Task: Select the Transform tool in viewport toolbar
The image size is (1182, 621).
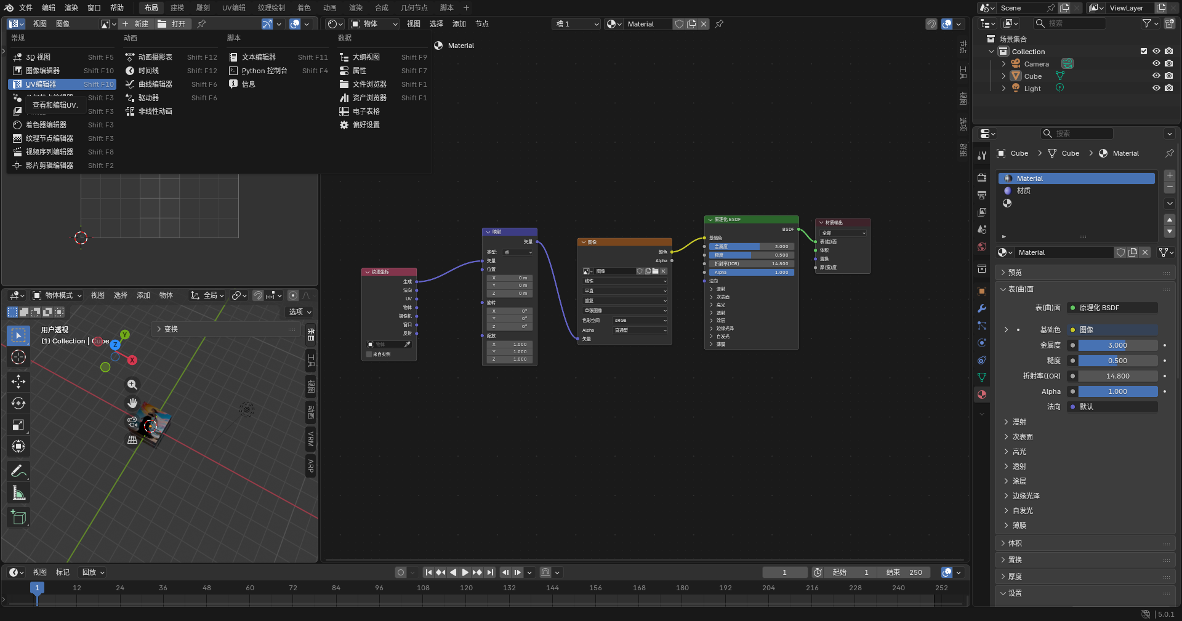Action: [18, 446]
